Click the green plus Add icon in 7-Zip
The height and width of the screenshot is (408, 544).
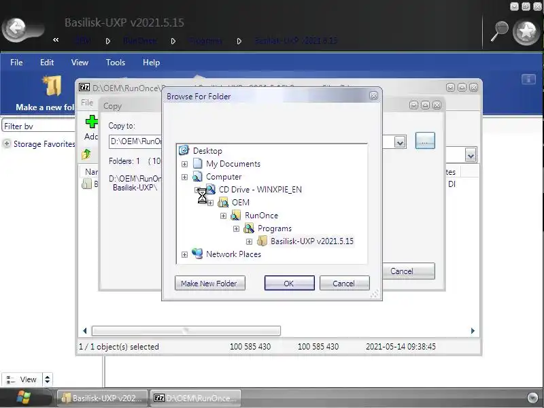pos(92,122)
